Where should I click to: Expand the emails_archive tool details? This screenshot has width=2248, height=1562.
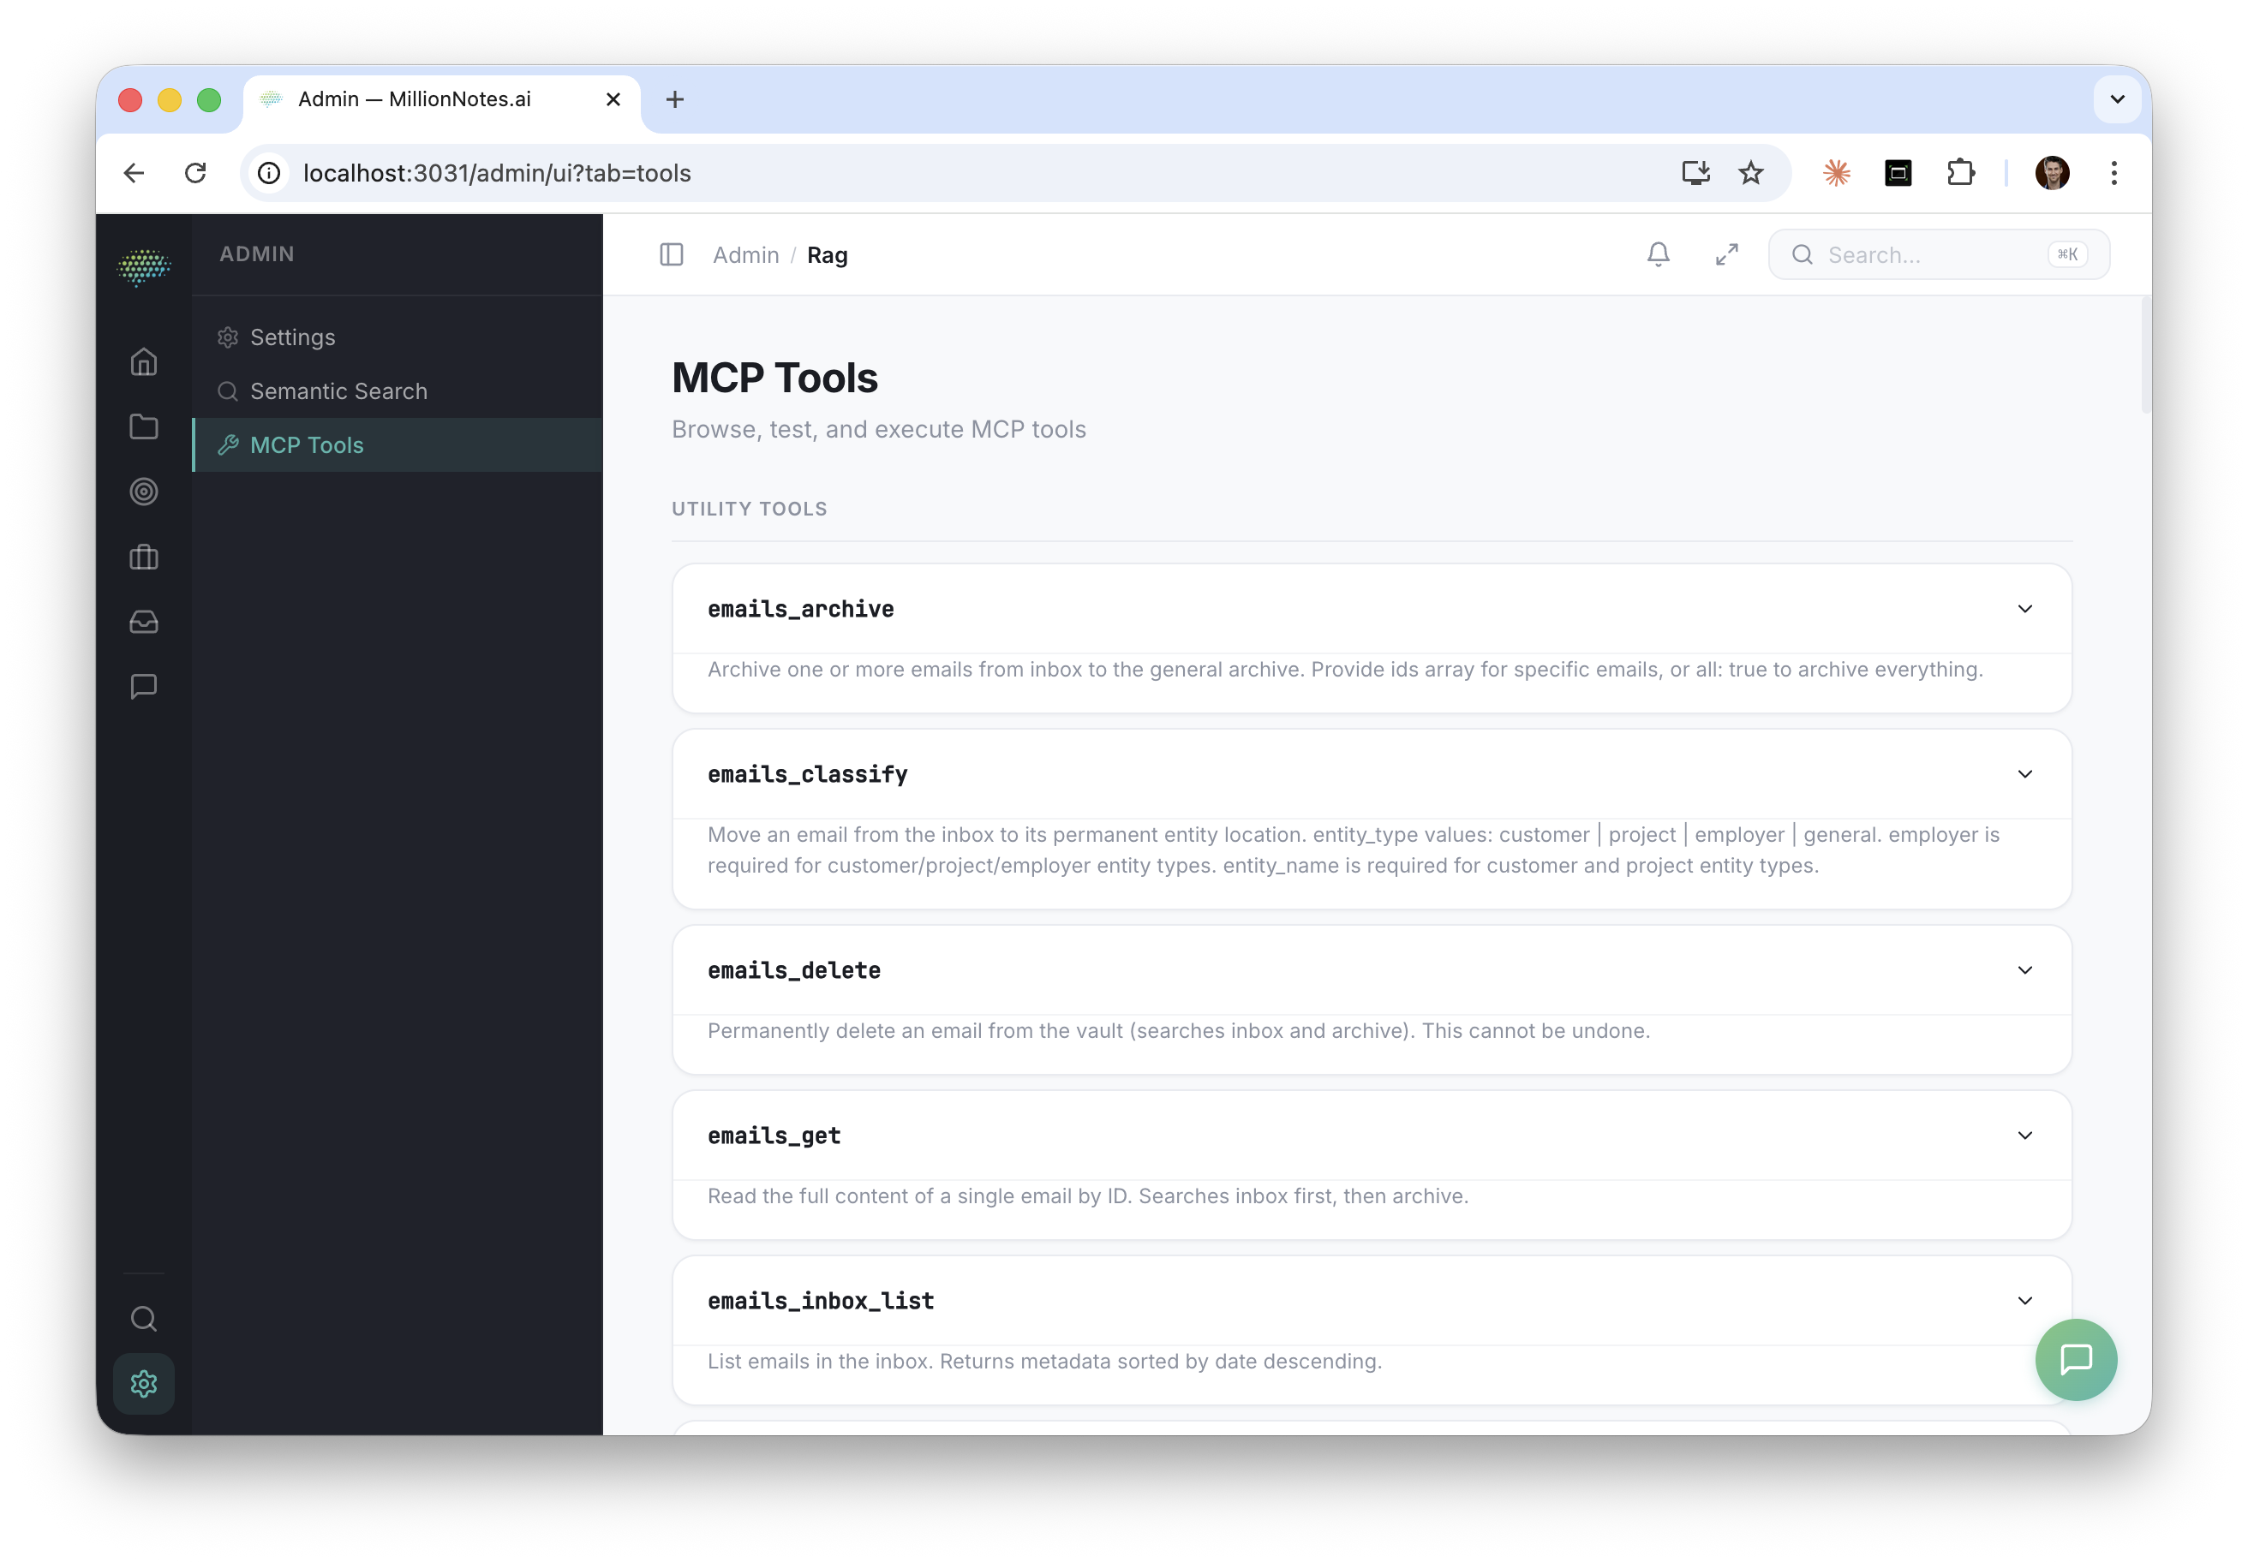(x=2026, y=608)
